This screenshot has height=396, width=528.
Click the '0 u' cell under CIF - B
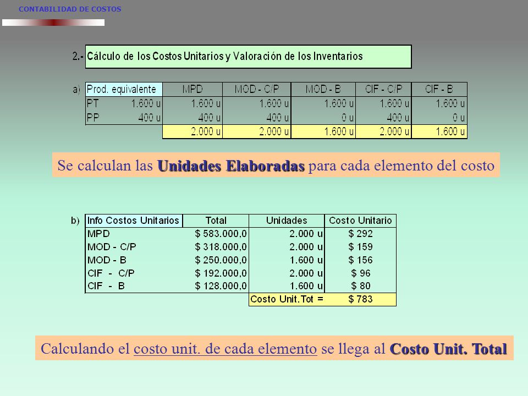coord(458,118)
